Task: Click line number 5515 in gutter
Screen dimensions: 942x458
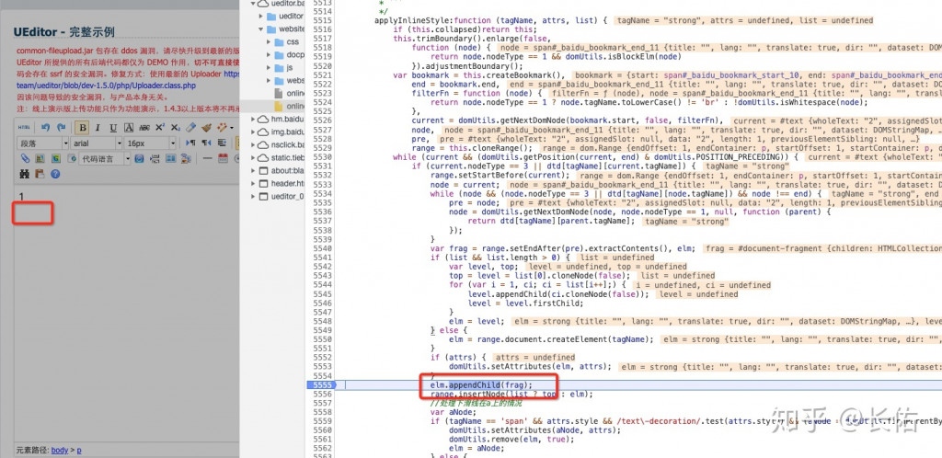Action: pyautogui.click(x=323, y=20)
